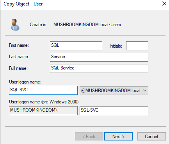
Task: Click the Initials: label
Action: (116, 46)
